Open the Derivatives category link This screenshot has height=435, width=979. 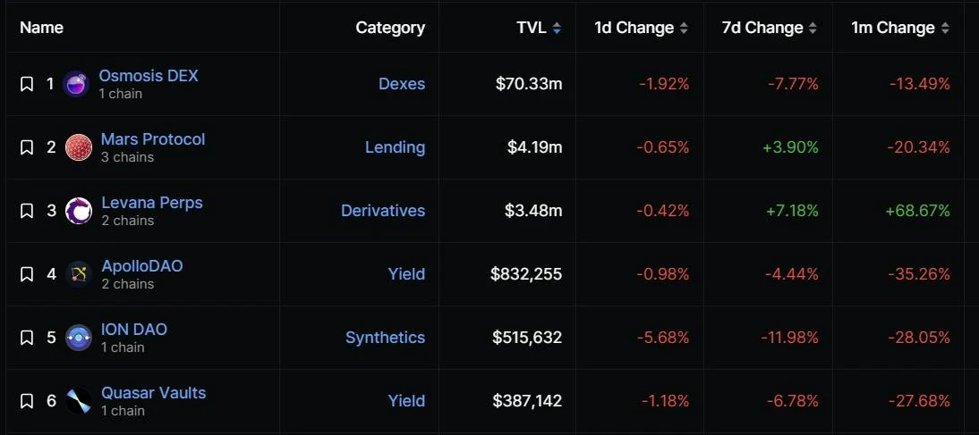(383, 211)
